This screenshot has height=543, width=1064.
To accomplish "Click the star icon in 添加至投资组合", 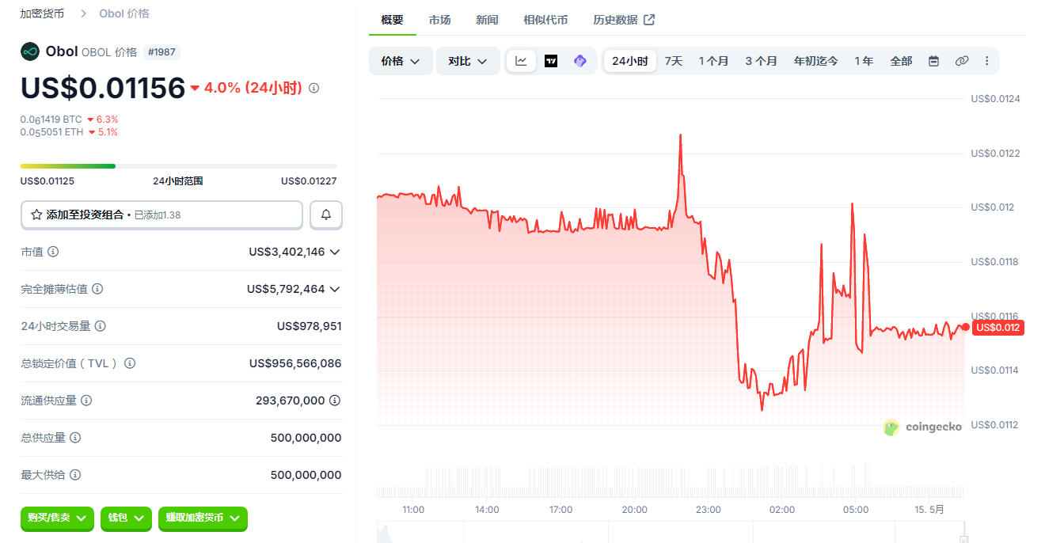I will pos(36,215).
